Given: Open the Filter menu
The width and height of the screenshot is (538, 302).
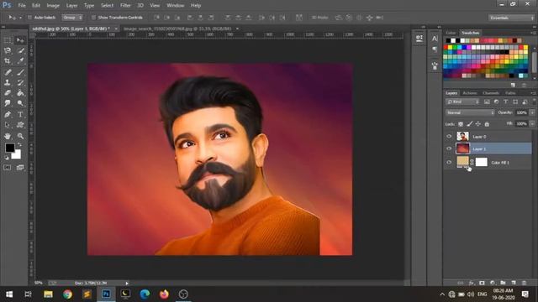Looking at the screenshot, I should point(125,6).
